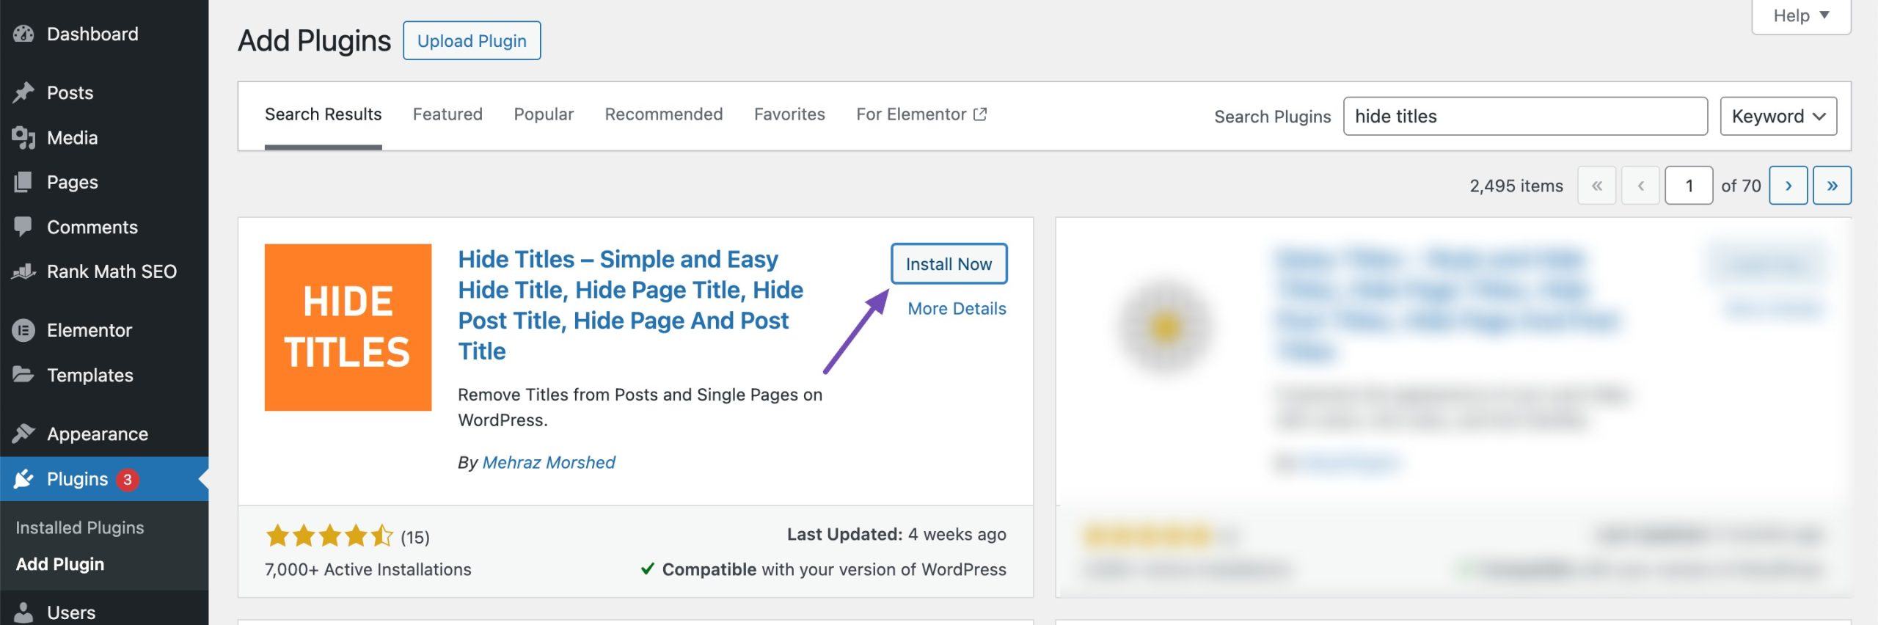Click the disabled first page arrow

click(1597, 186)
